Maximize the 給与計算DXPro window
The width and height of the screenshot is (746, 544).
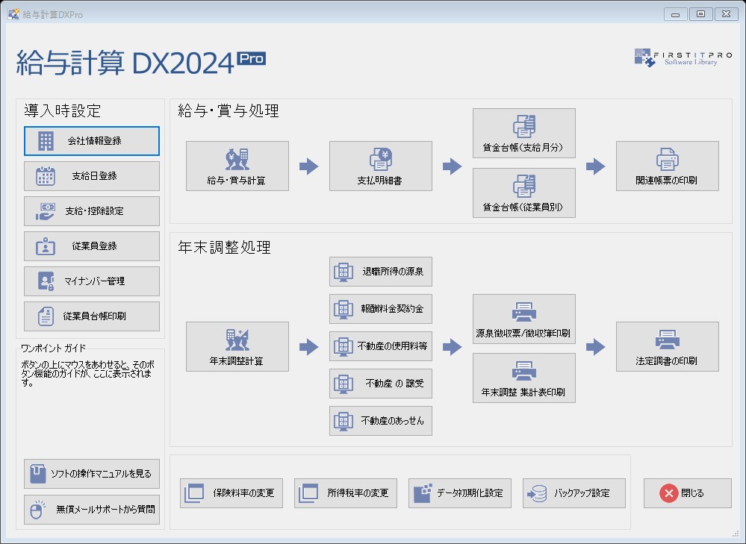(x=700, y=14)
